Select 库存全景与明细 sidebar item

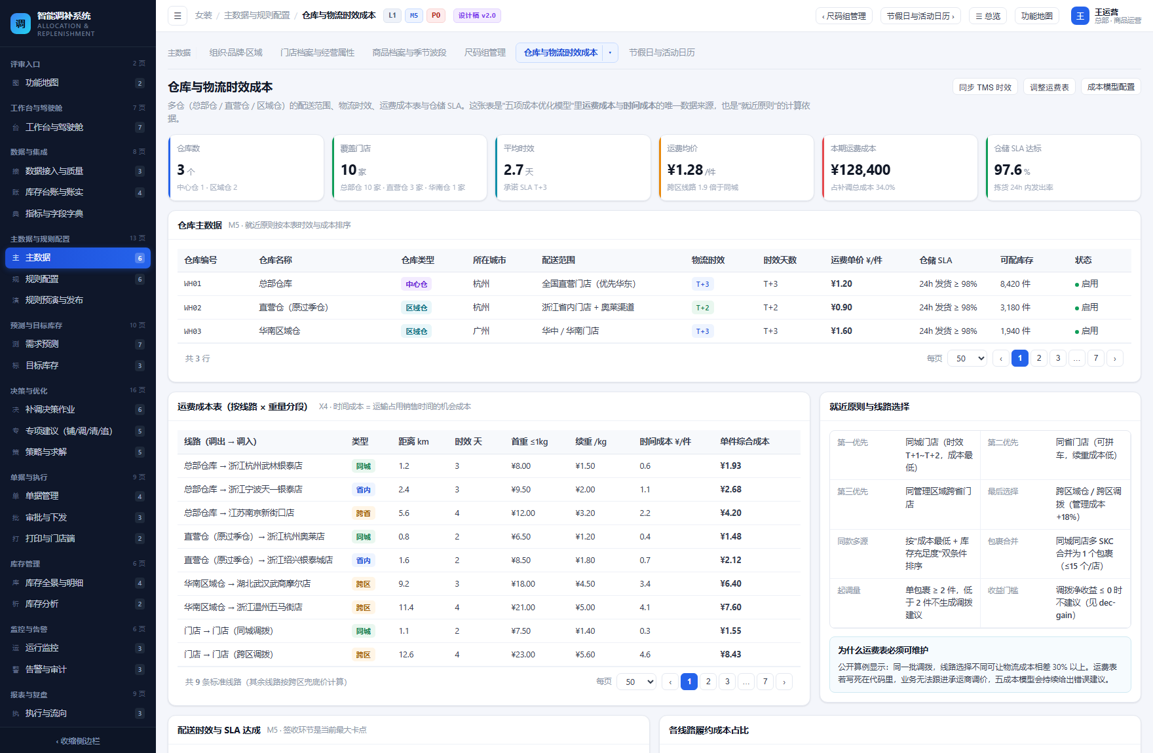pyautogui.click(x=78, y=583)
